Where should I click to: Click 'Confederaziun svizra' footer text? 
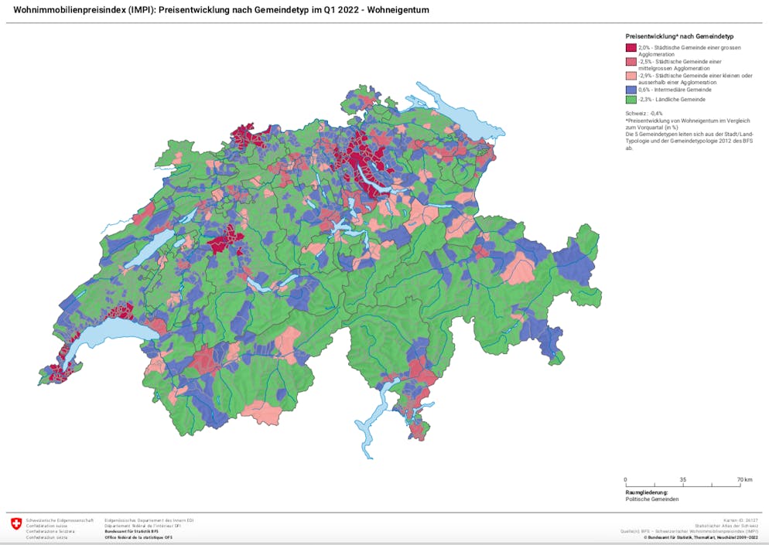(x=49, y=537)
